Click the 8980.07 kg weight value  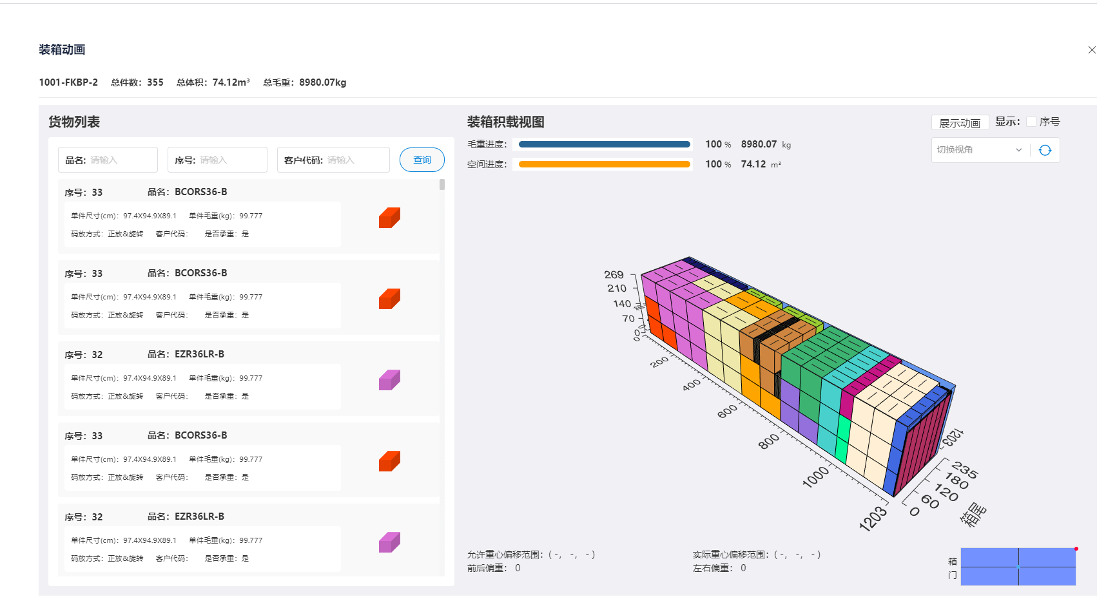coord(766,144)
